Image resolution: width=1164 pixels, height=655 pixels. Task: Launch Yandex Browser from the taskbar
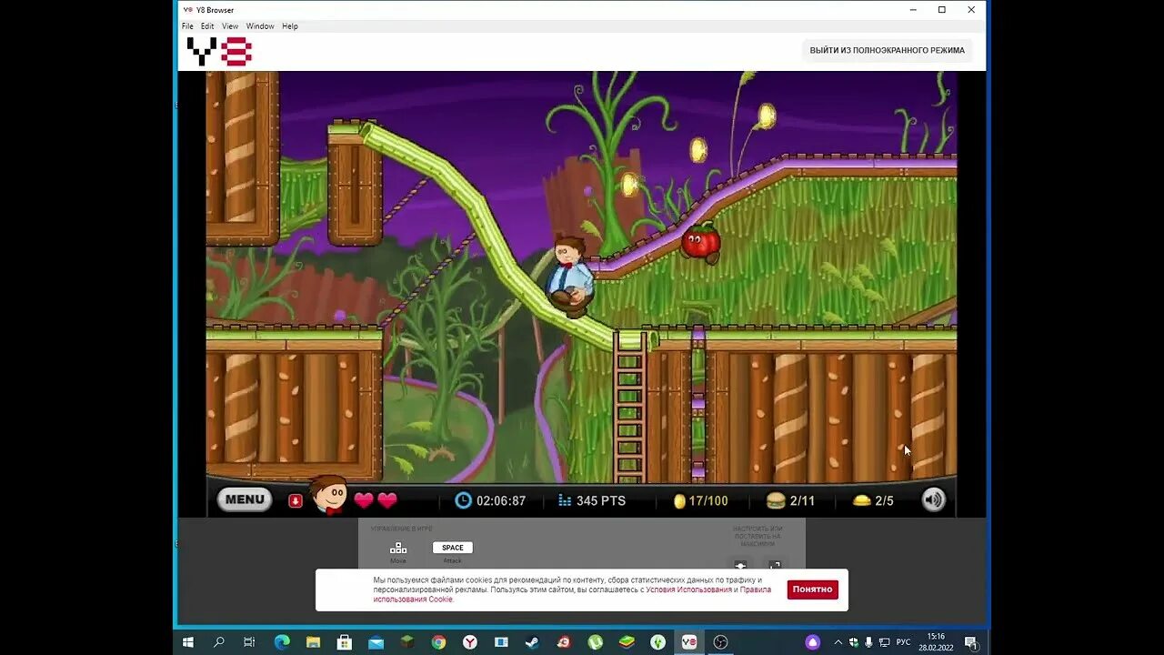[x=470, y=642]
